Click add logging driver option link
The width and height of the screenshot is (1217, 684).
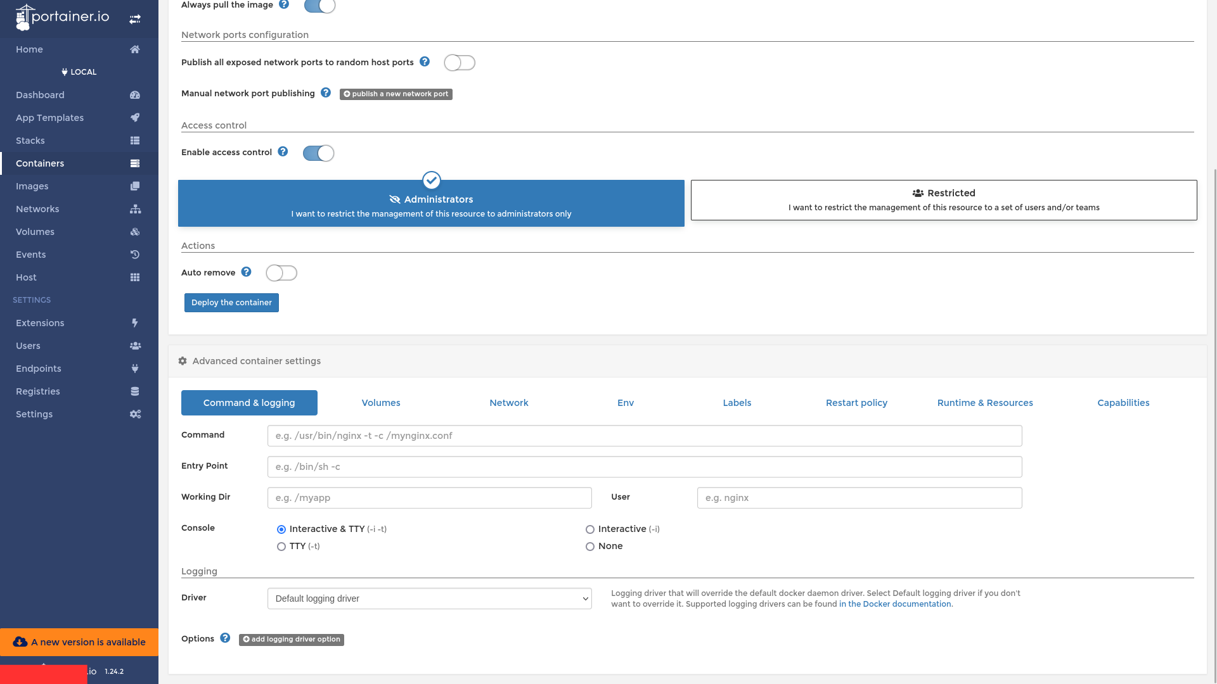(291, 639)
